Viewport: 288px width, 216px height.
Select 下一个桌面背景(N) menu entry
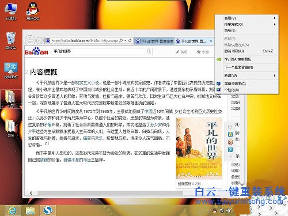tap(247, 67)
